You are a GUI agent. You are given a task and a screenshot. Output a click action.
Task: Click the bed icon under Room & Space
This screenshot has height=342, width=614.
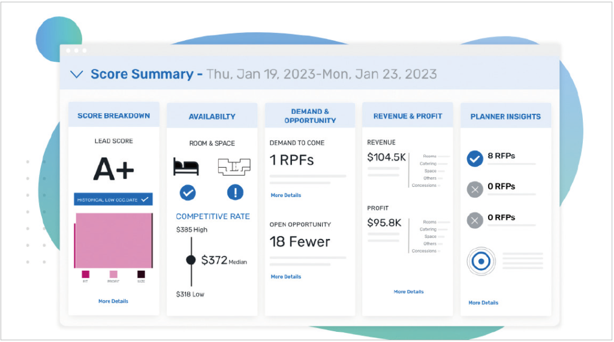click(x=186, y=167)
